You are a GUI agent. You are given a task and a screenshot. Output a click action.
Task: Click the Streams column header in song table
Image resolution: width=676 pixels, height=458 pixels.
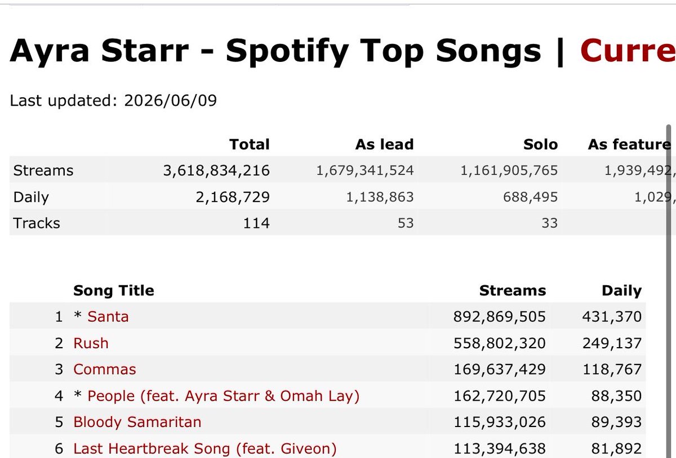(x=513, y=290)
